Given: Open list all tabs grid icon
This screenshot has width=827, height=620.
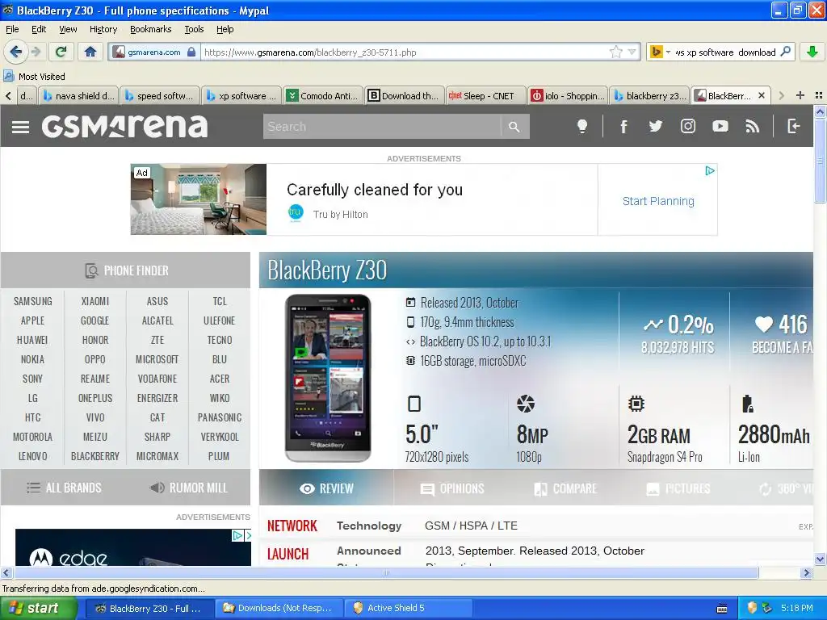Looking at the screenshot, I should [819, 95].
